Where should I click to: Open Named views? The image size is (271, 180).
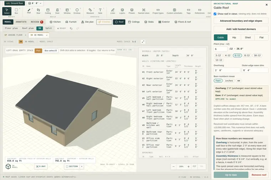point(144,11)
